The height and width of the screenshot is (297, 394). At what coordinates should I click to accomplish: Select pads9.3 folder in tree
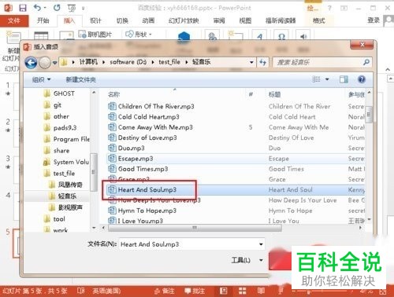coord(61,128)
